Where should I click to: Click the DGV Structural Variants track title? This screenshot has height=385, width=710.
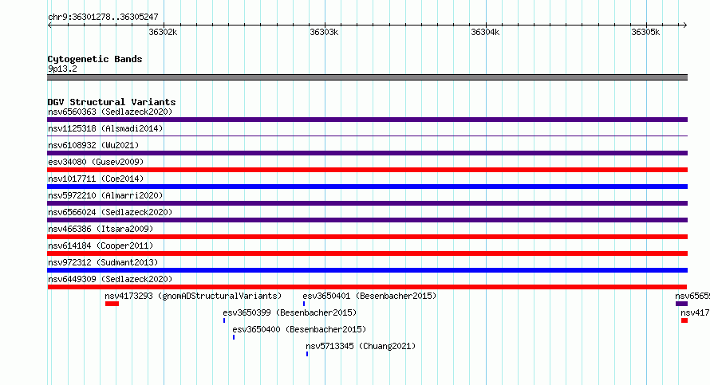tap(112, 102)
